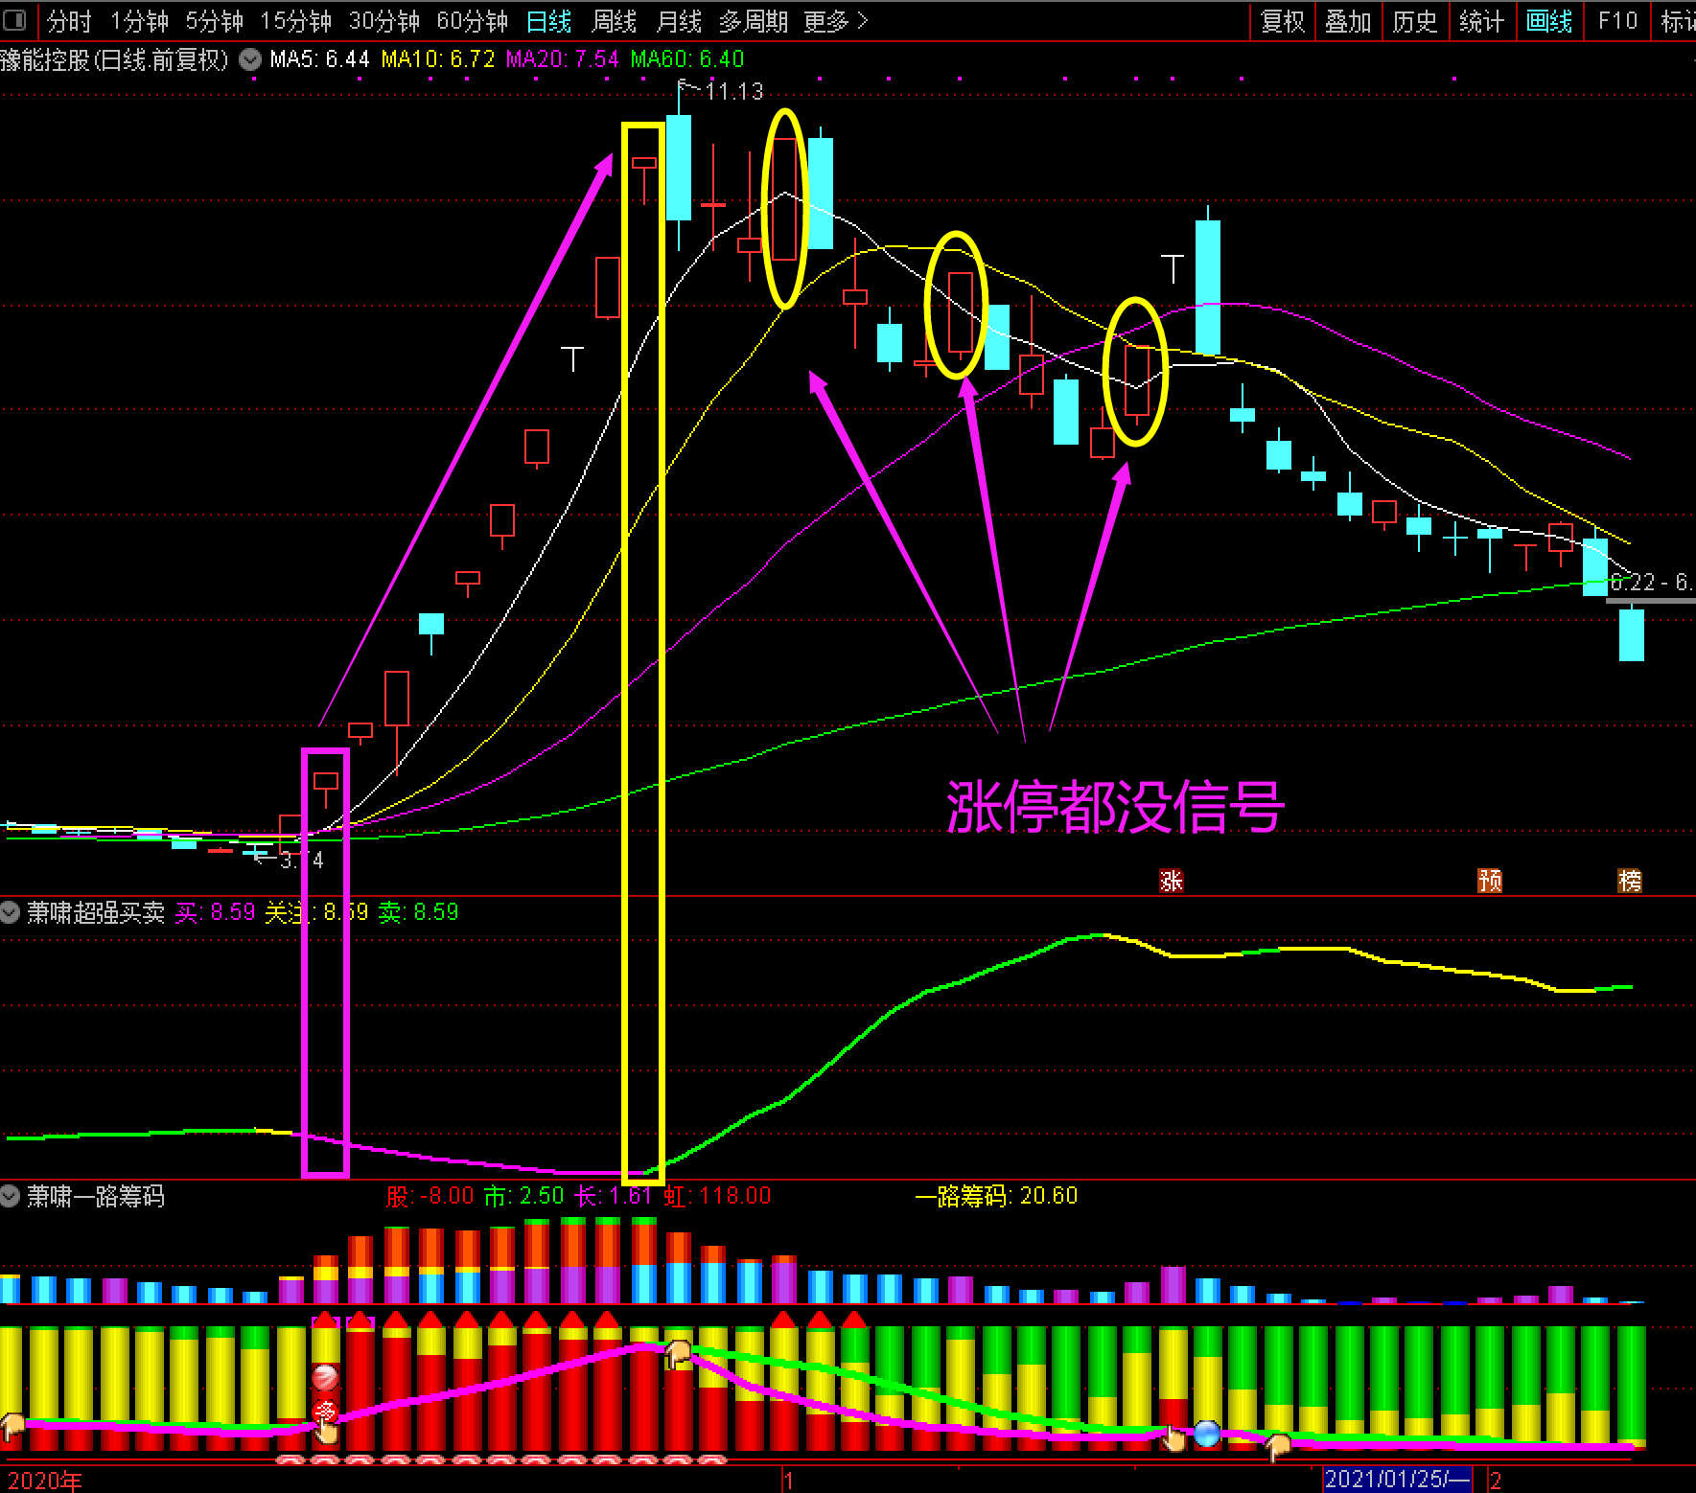Expand the 更多 periods menu
The width and height of the screenshot is (1696, 1493).
click(836, 21)
